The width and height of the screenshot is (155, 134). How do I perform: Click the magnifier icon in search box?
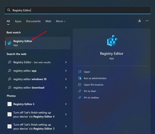click(x=9, y=10)
